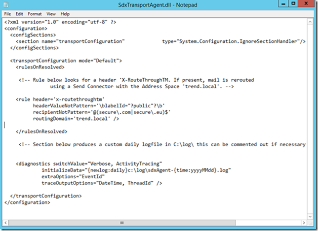
Task: Open the File menu
Action: tap(7, 14)
